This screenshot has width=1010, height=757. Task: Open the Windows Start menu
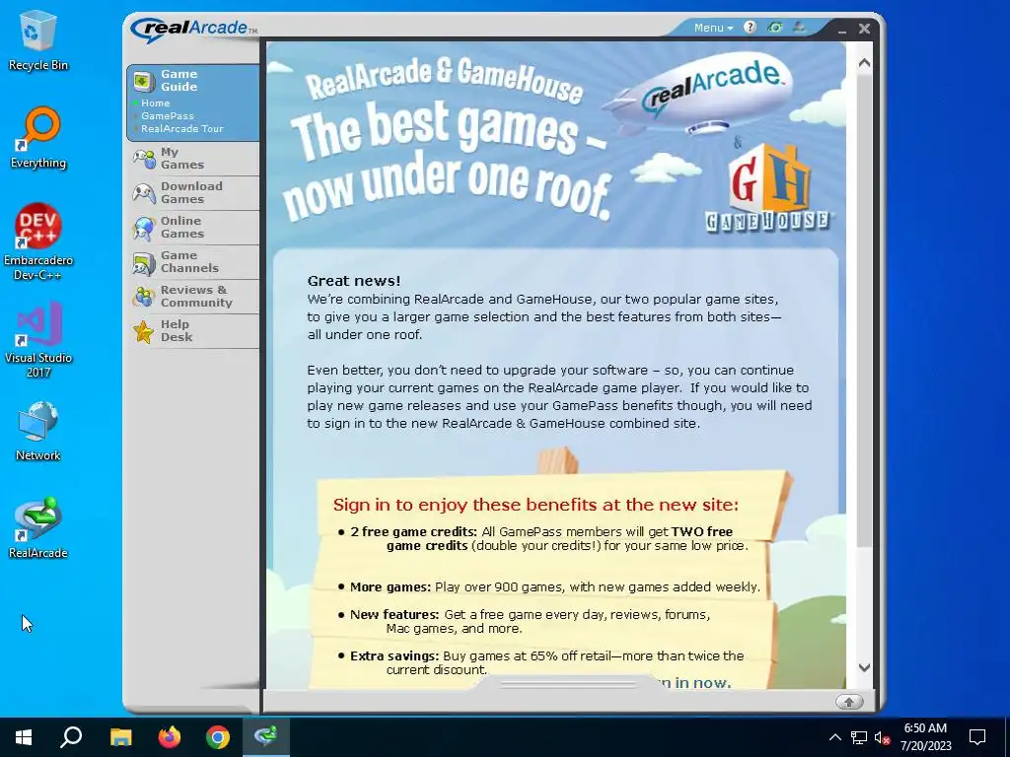(24, 737)
